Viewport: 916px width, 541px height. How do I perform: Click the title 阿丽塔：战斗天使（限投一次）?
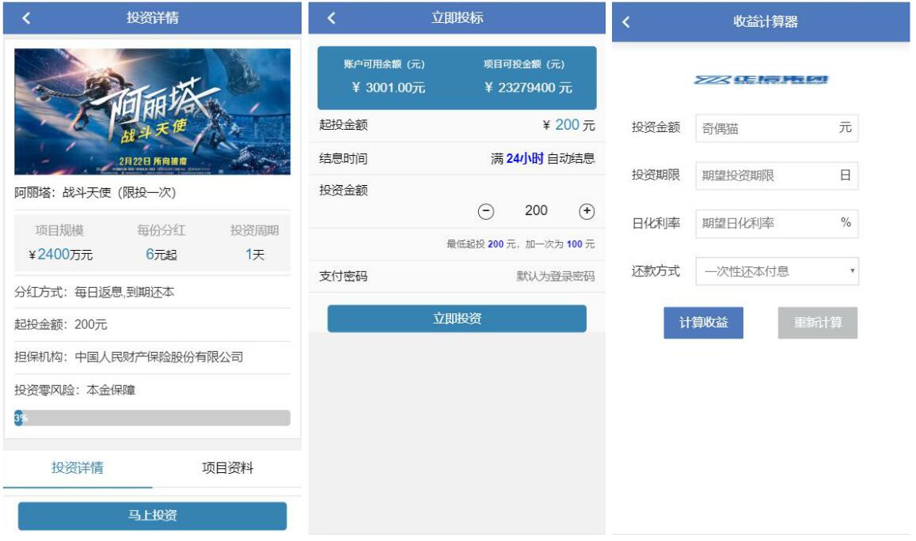[x=95, y=192]
